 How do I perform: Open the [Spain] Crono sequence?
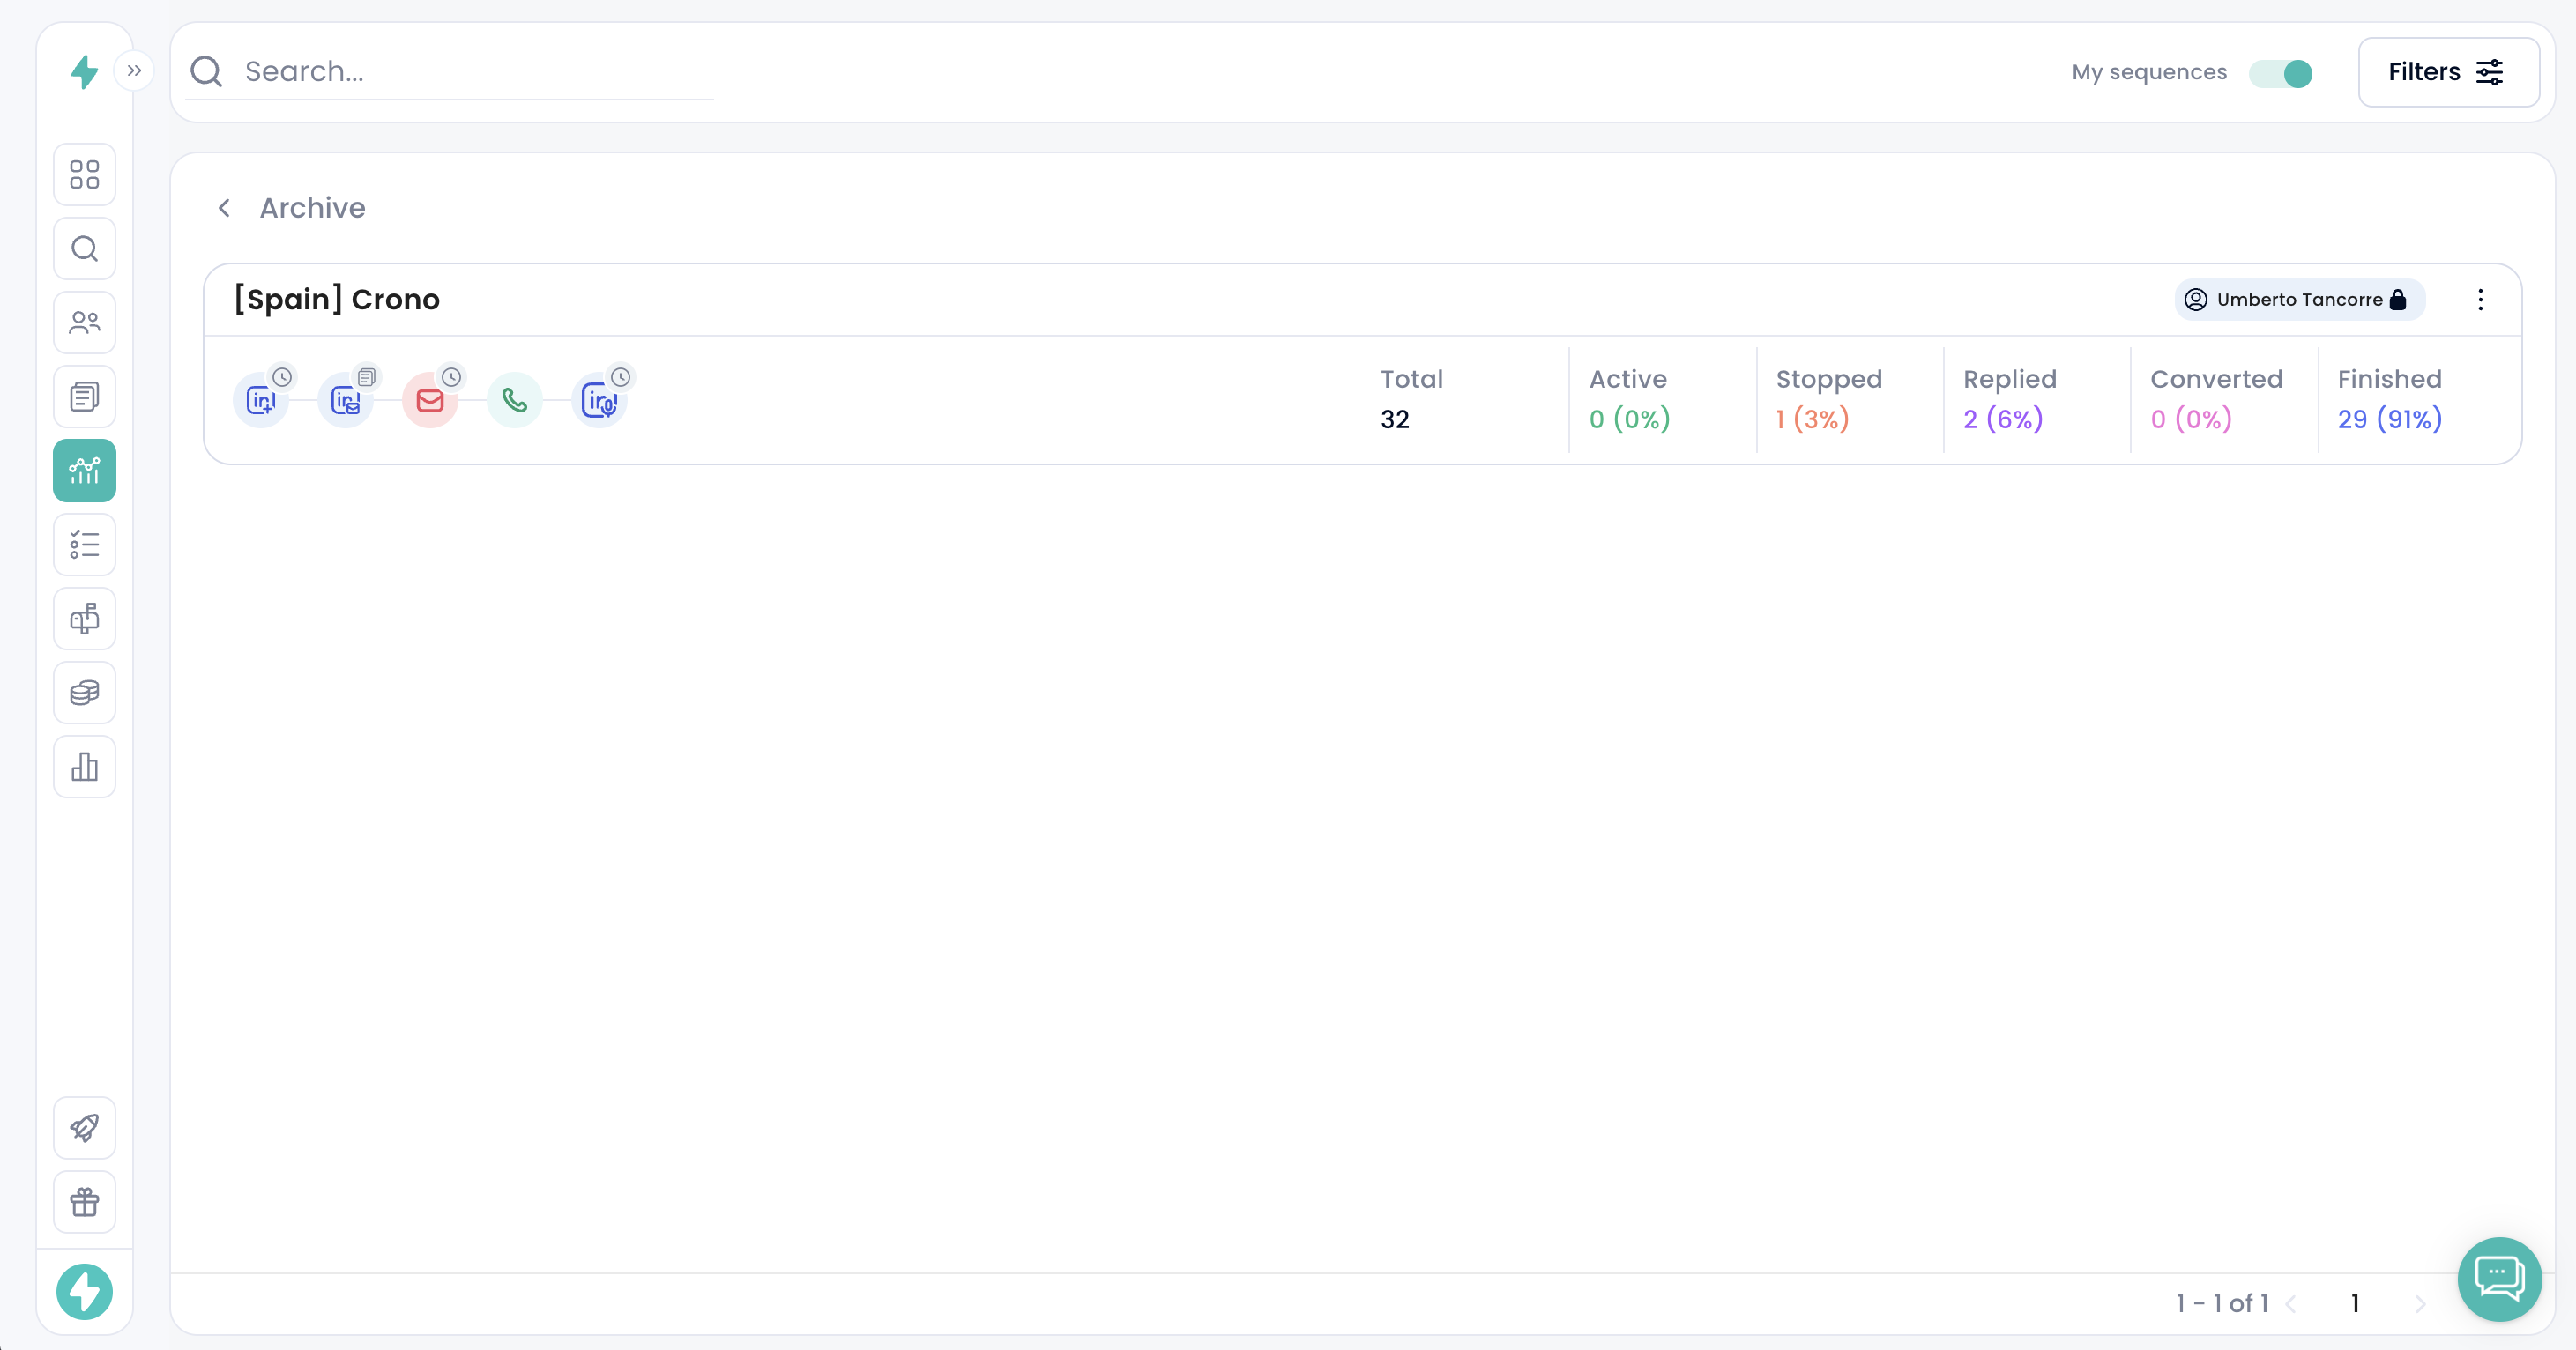pos(337,300)
